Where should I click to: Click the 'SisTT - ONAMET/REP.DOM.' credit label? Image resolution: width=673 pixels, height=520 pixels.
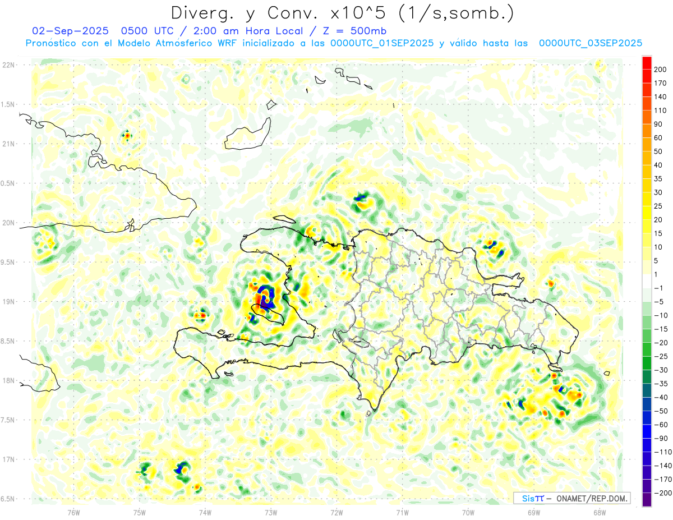tap(572, 498)
